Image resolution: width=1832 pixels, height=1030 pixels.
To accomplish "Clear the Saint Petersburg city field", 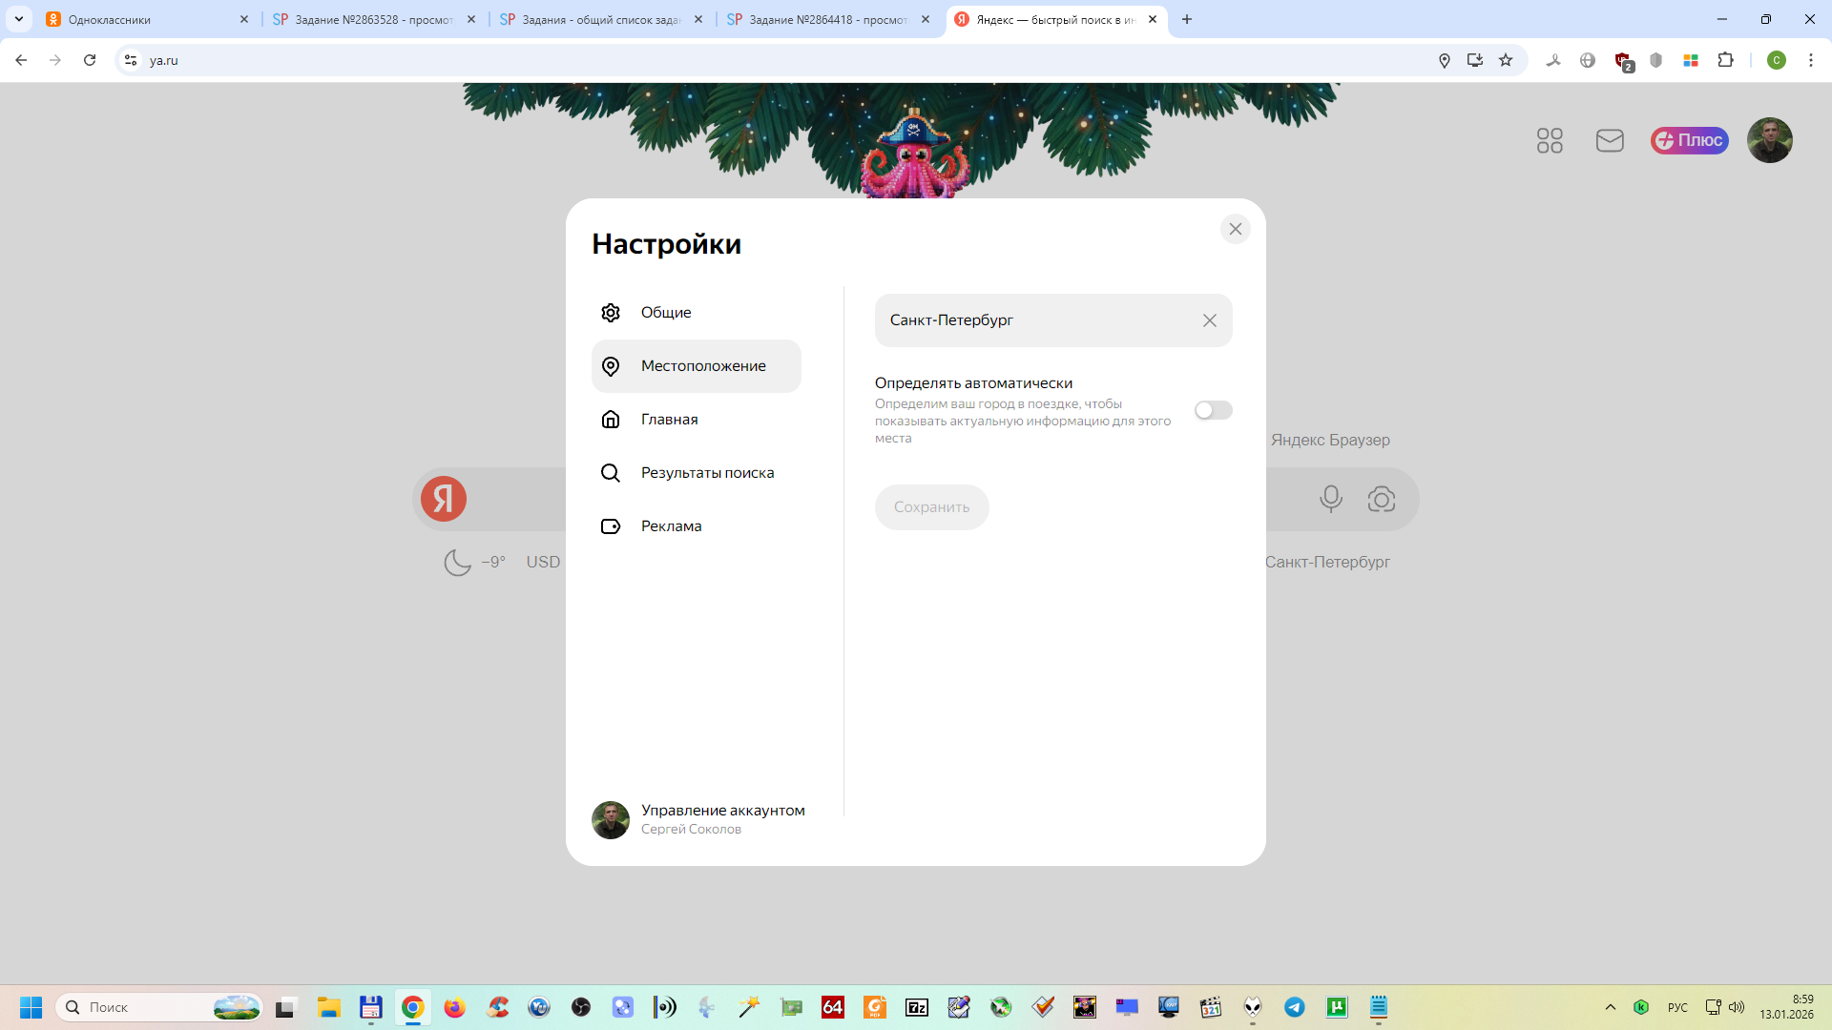I will click(1209, 320).
